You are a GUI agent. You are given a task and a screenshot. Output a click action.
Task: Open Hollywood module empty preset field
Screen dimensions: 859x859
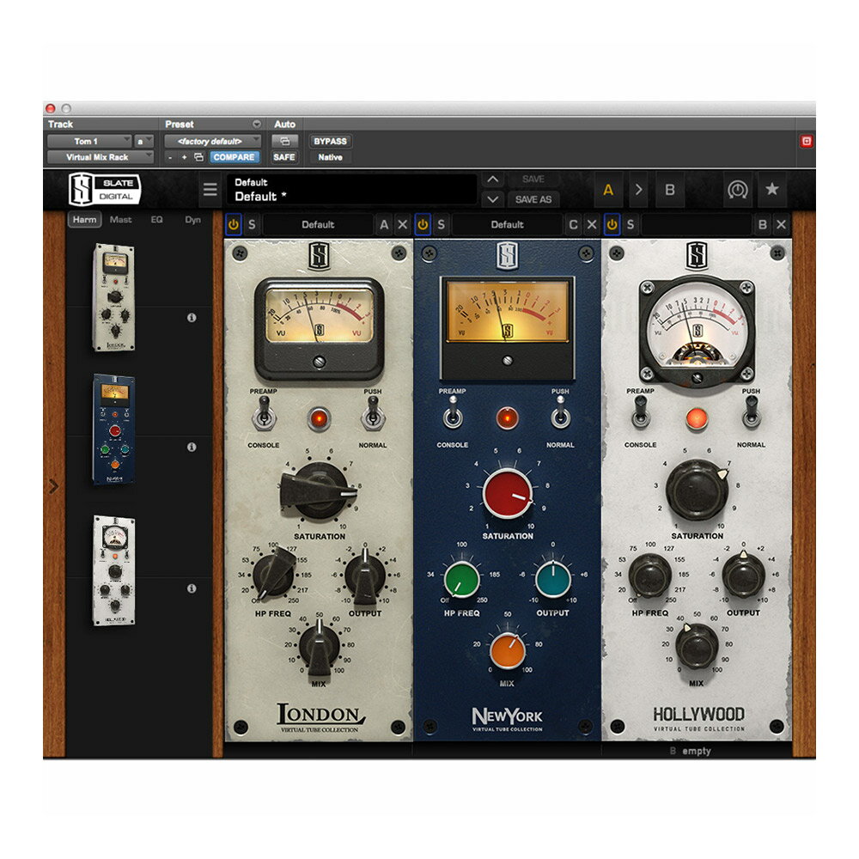(697, 224)
